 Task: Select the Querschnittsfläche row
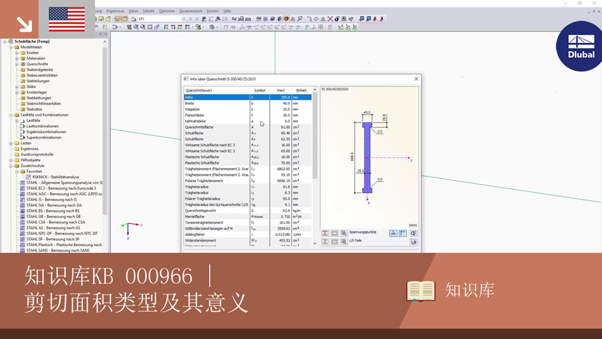click(248, 127)
